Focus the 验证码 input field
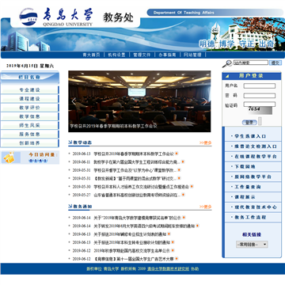The width and height of the screenshot is (285, 285). 260,104
